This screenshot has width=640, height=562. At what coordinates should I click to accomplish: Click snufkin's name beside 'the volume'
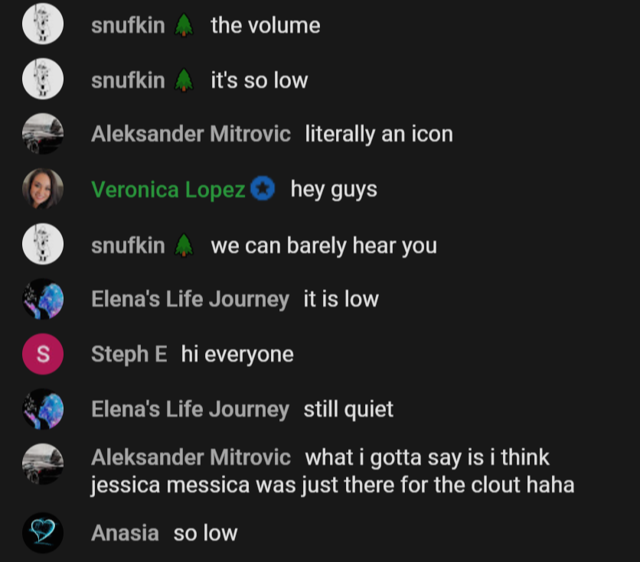tap(128, 25)
